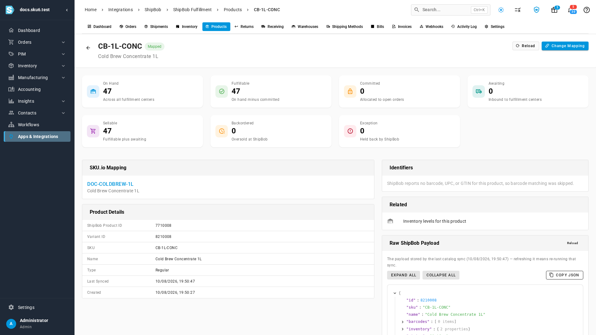
Task: Click the Change Mapping button
Action: point(565,46)
